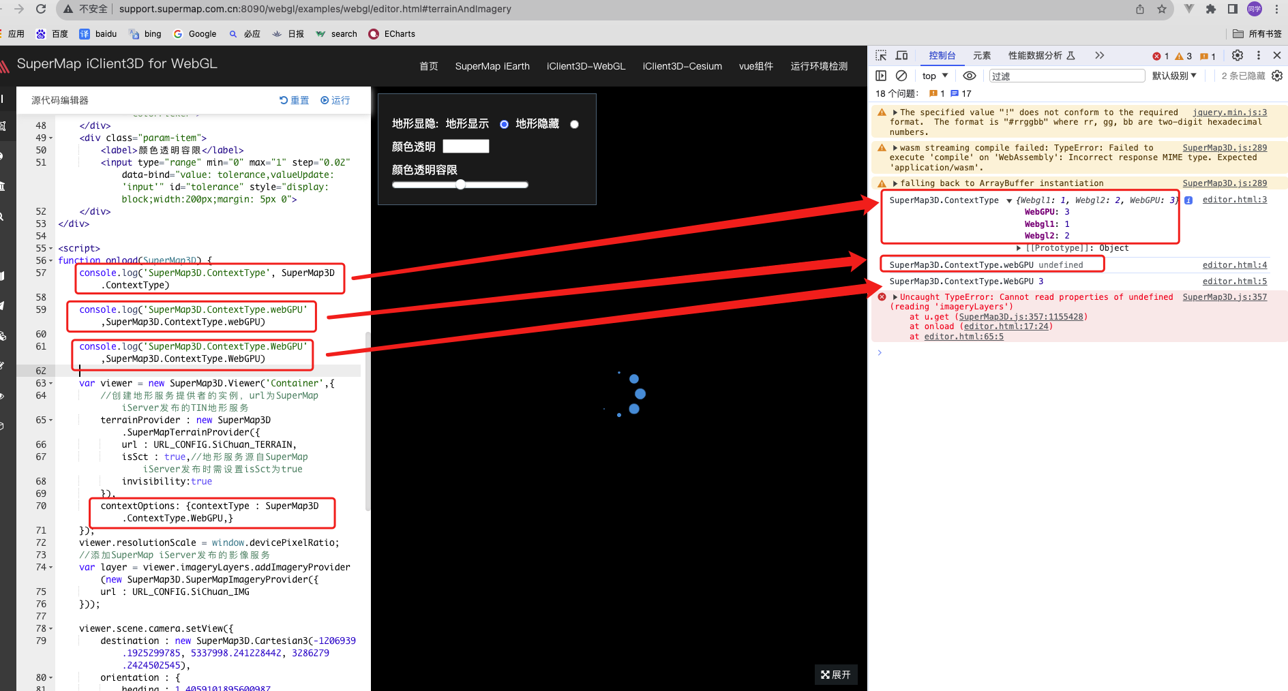Create a live expression with the eye icon
Viewport: 1288px width, 691px height.
tap(970, 76)
